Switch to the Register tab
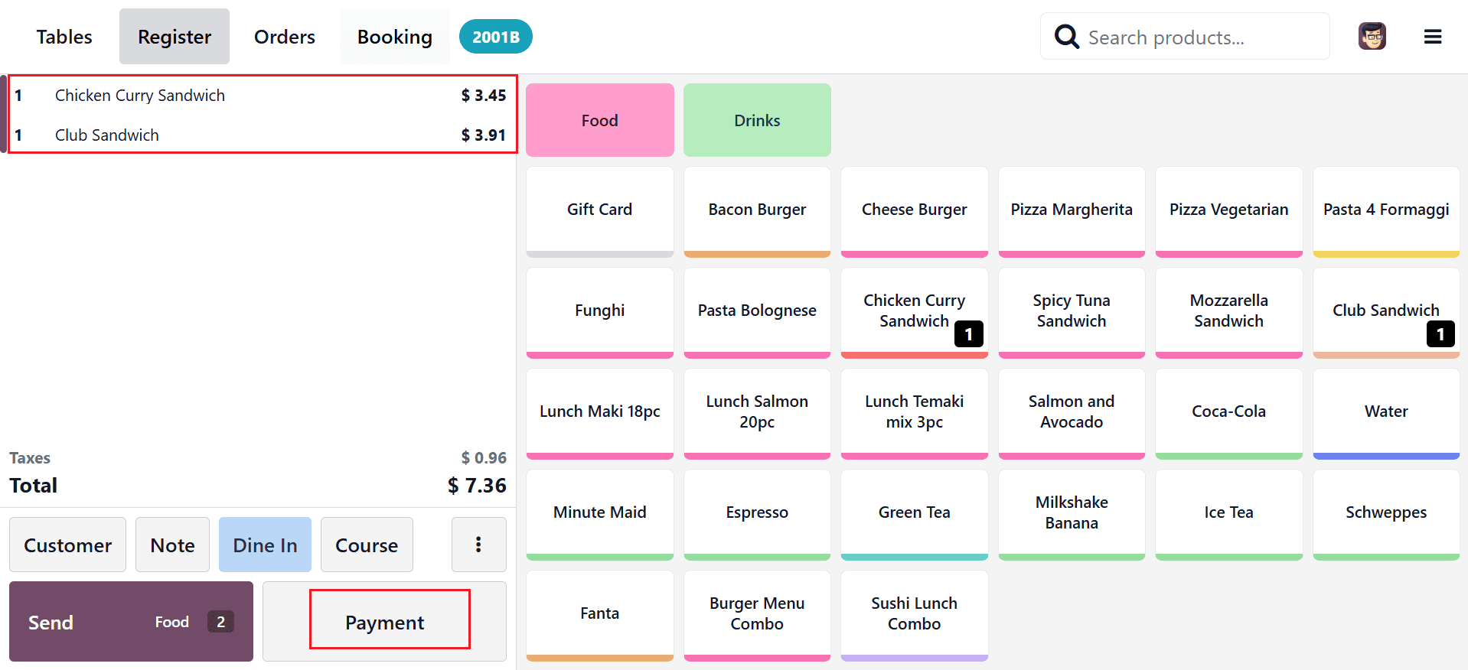1468x670 pixels. click(174, 36)
